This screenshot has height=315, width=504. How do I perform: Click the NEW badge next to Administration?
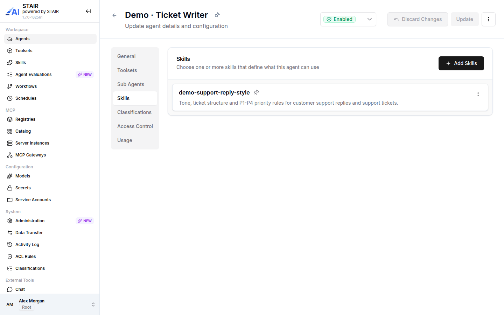coord(85,221)
